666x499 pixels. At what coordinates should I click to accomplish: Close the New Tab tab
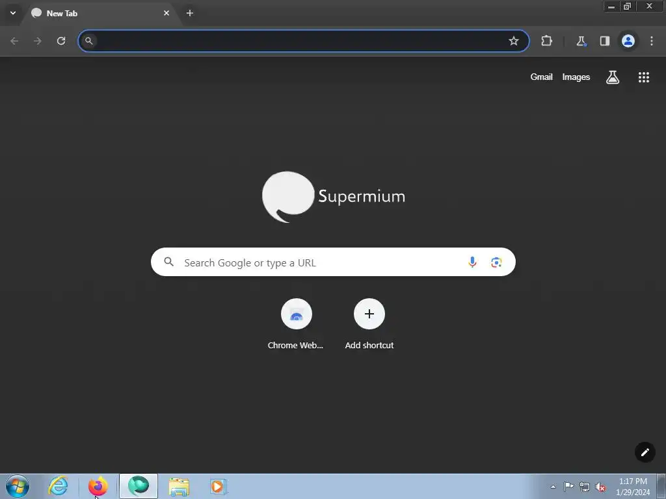[166, 13]
